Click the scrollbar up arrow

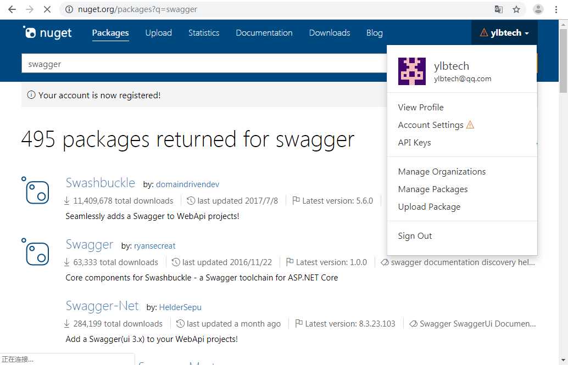563,25
